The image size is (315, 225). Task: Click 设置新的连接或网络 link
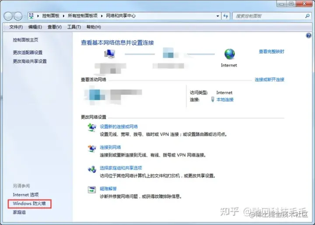click(x=119, y=127)
